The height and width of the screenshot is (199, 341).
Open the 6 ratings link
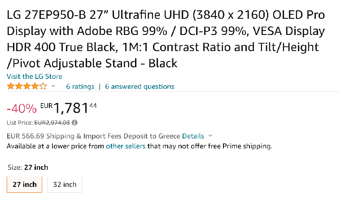80,87
